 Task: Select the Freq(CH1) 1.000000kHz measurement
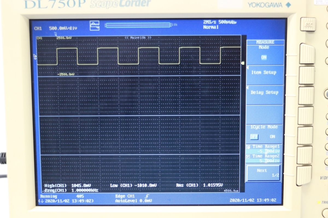pyautogui.click(x=71, y=190)
